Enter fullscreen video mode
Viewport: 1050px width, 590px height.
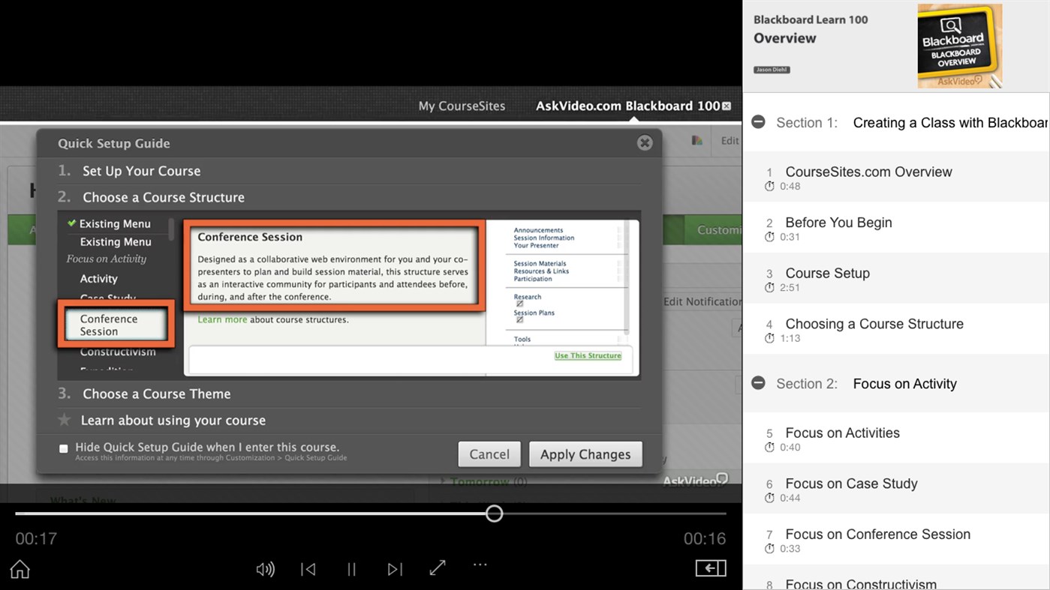point(438,568)
